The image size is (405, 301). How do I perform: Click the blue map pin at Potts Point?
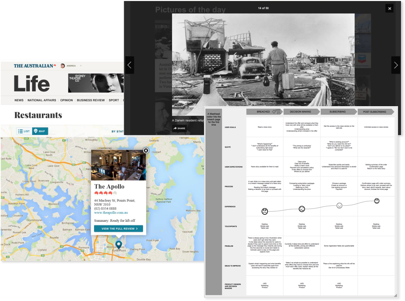[119, 245]
